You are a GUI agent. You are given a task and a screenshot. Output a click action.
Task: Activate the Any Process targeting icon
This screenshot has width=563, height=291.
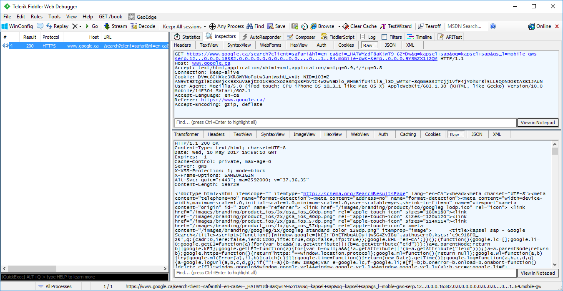[x=226, y=26]
